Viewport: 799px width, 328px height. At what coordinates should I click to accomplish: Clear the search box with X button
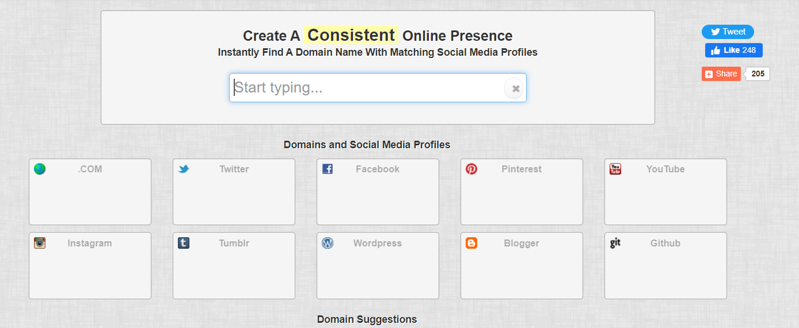516,88
